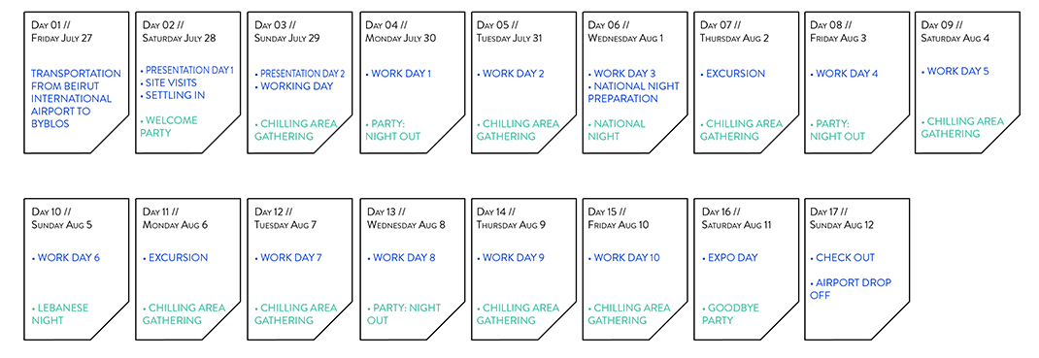
Task: Choose Work Day 1 on Monday July 30
Action: tap(398, 74)
